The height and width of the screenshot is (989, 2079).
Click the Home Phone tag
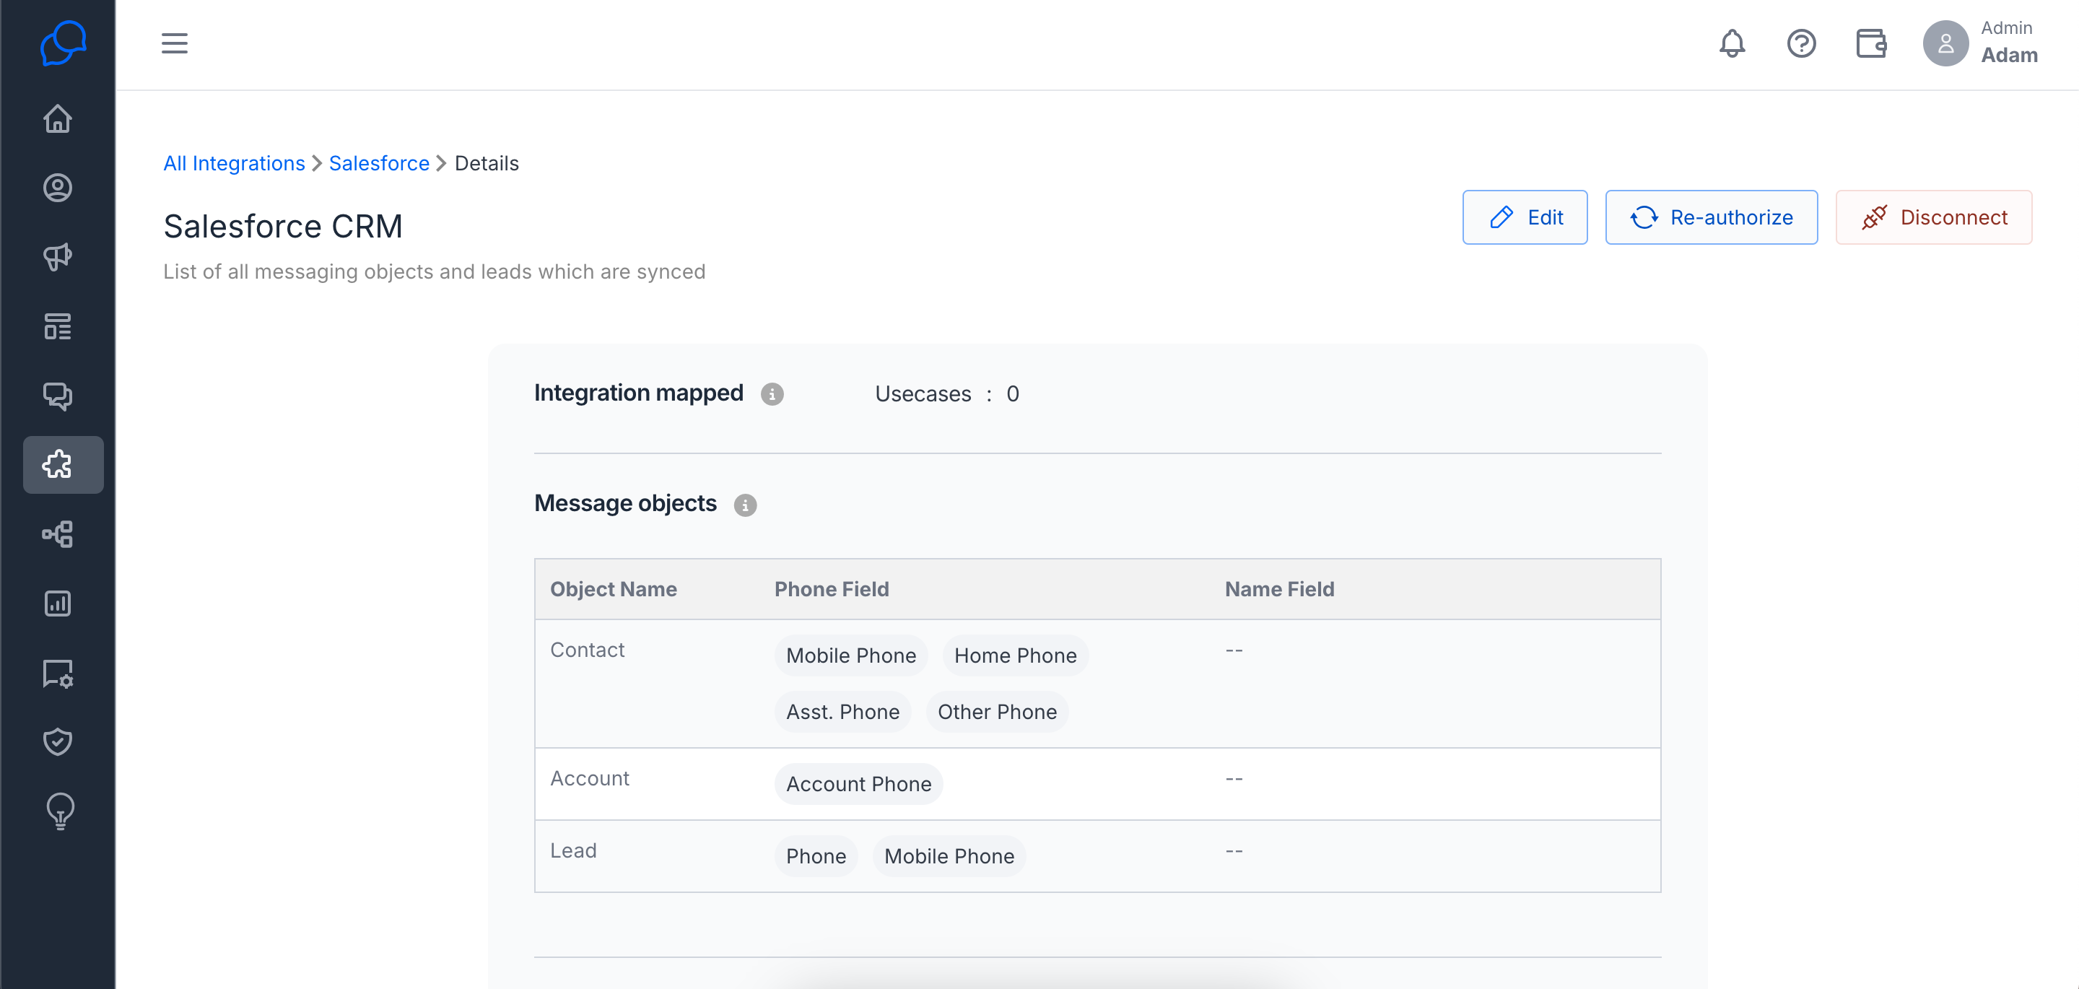pyautogui.click(x=1015, y=655)
